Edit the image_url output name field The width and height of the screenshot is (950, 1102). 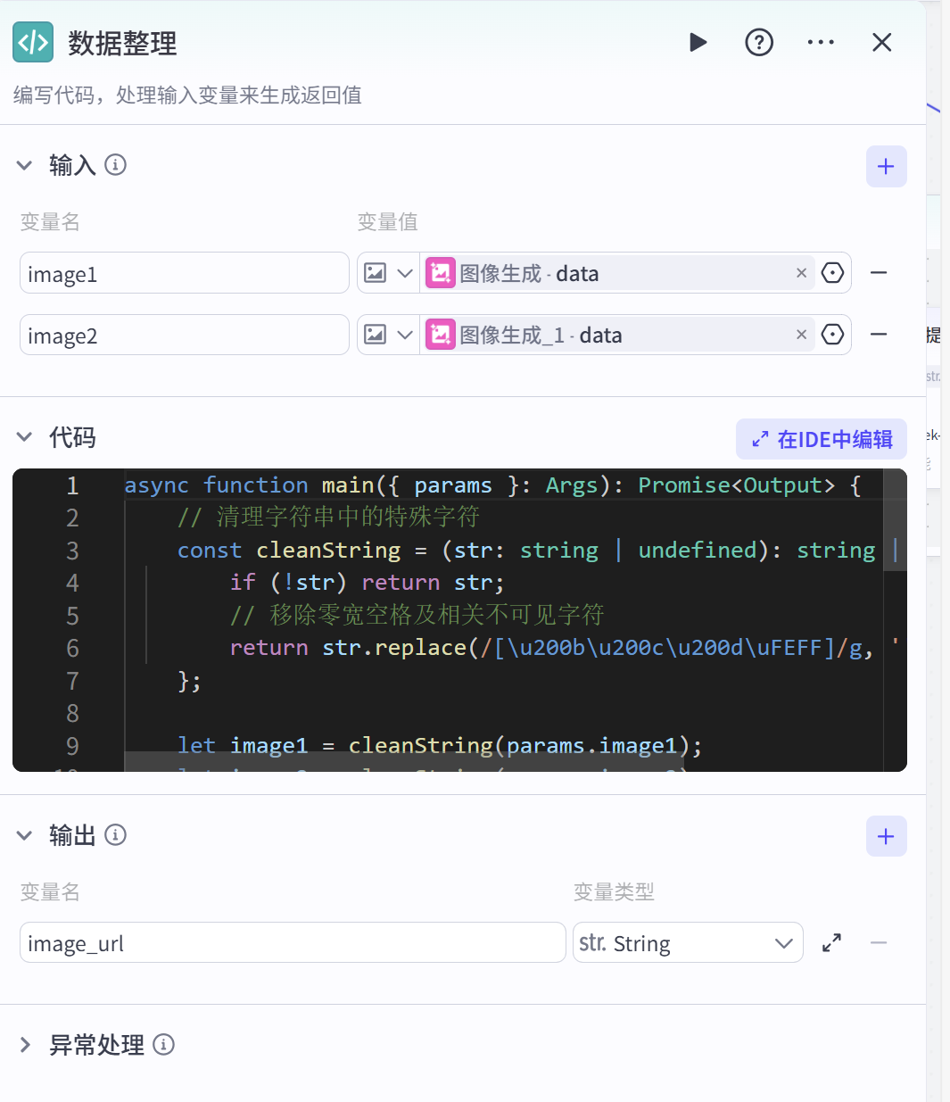[293, 942]
